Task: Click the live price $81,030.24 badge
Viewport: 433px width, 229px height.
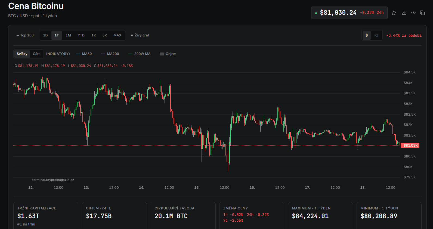Action: coord(349,13)
